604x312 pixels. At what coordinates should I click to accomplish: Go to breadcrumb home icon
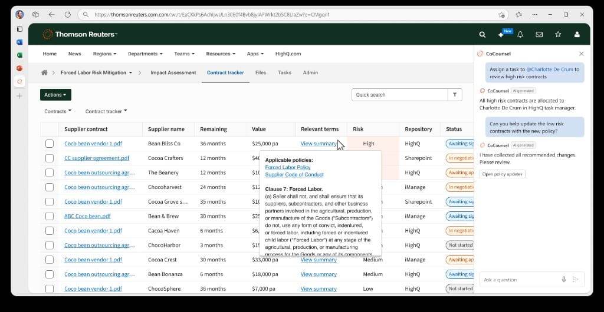pos(44,72)
